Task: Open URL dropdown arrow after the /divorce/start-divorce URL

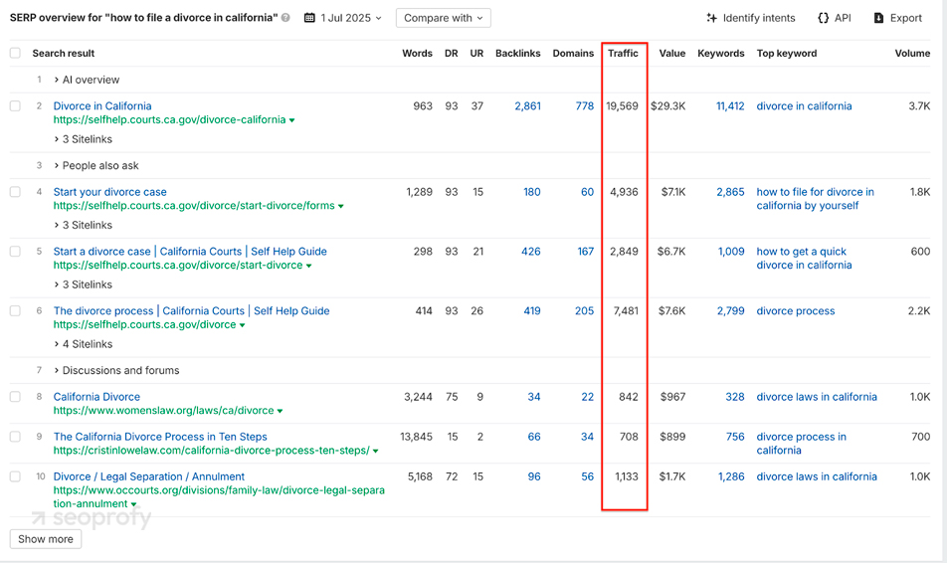Action: coord(308,266)
